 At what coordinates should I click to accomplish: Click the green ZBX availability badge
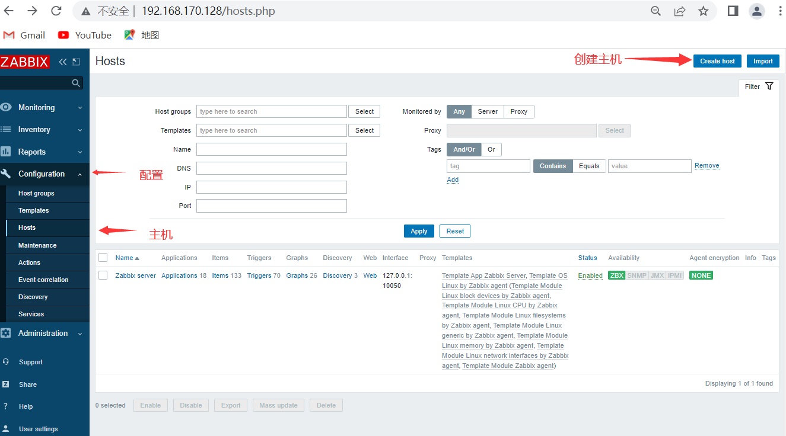coord(617,275)
